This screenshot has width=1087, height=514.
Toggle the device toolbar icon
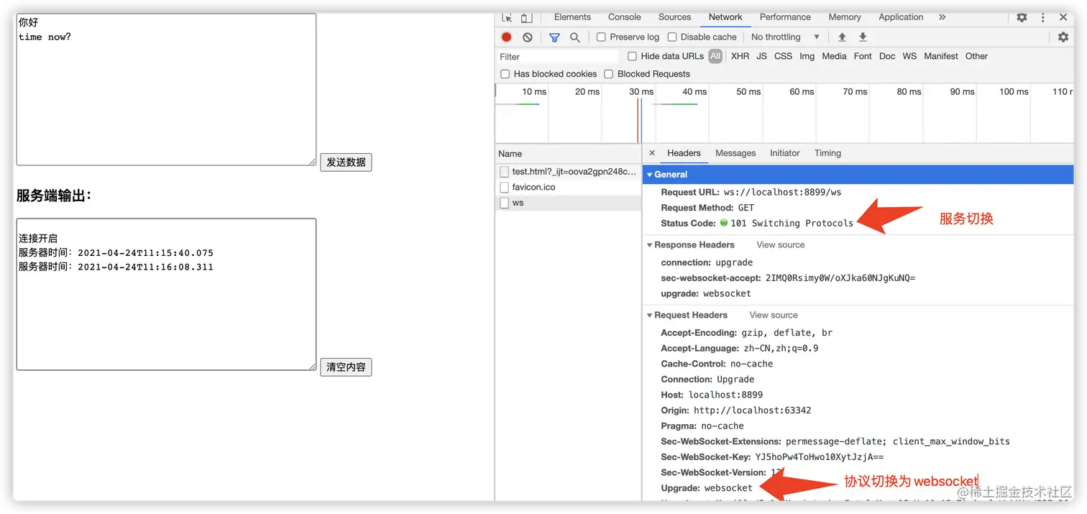526,17
